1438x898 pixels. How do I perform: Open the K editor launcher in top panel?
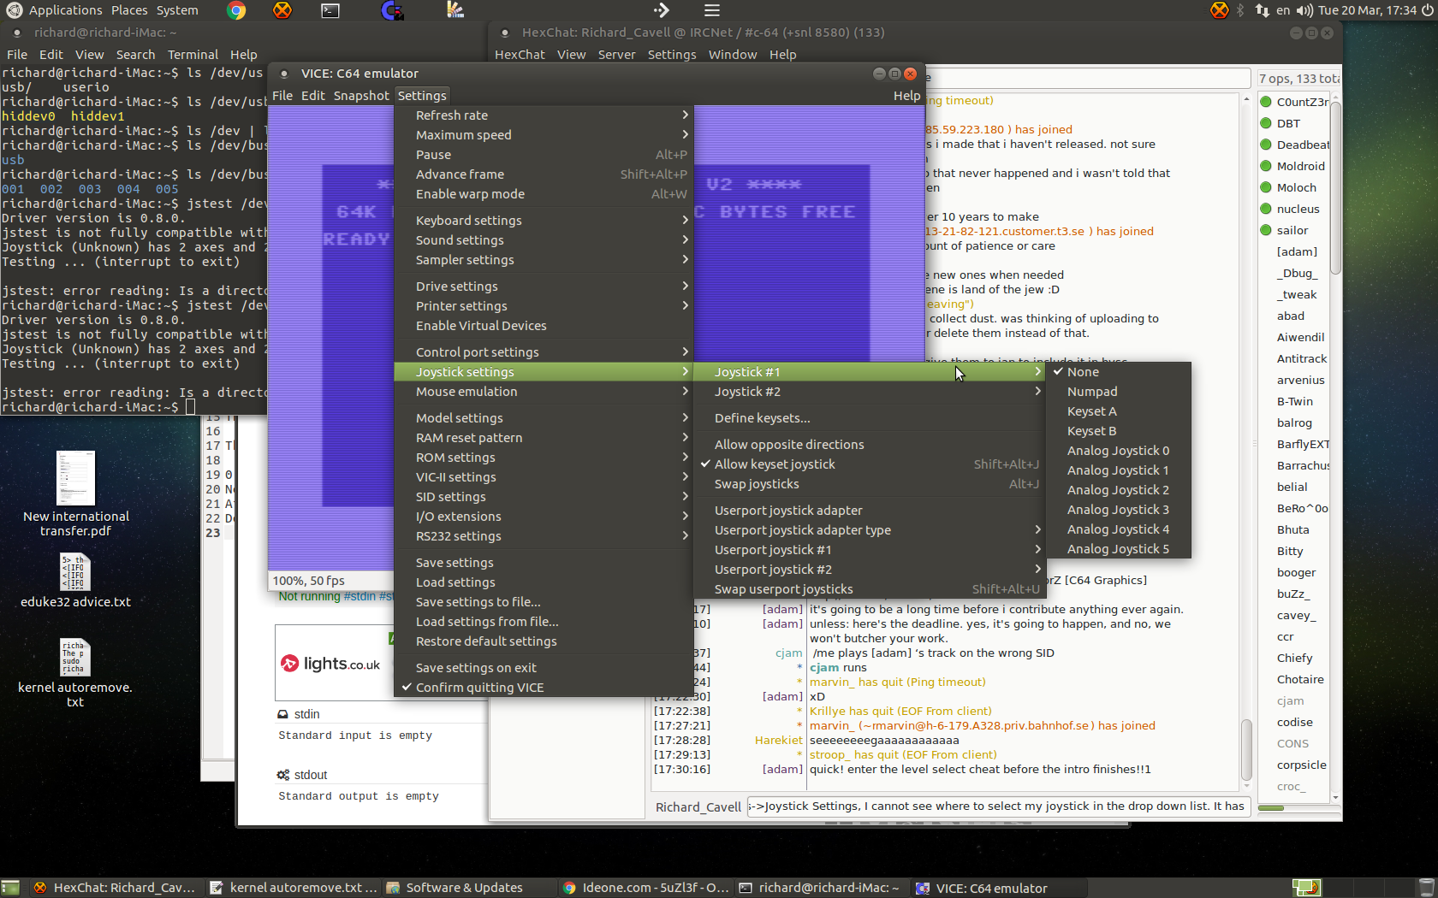tap(455, 10)
